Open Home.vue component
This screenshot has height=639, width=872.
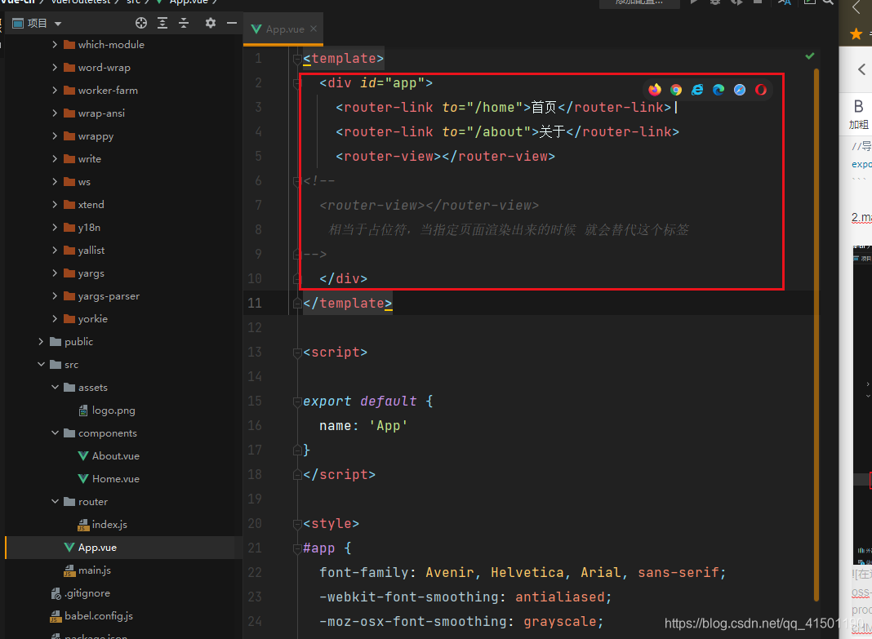click(116, 478)
